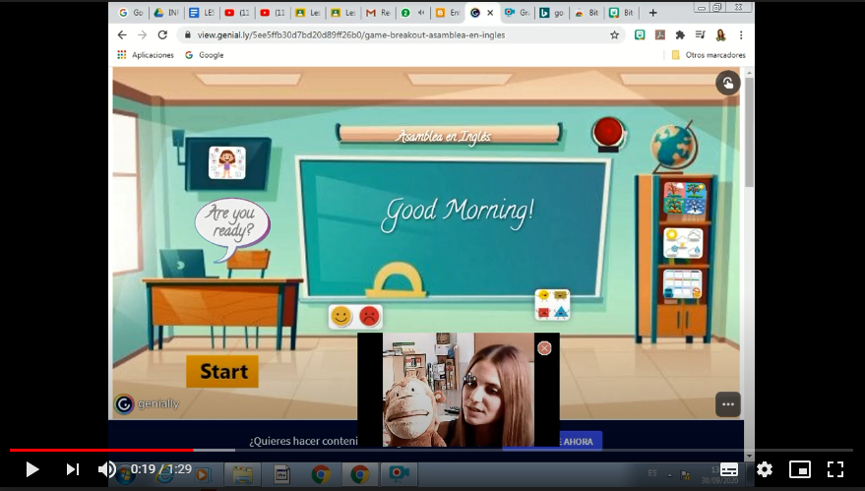Open the shapes card near the chalkboard

(552, 304)
